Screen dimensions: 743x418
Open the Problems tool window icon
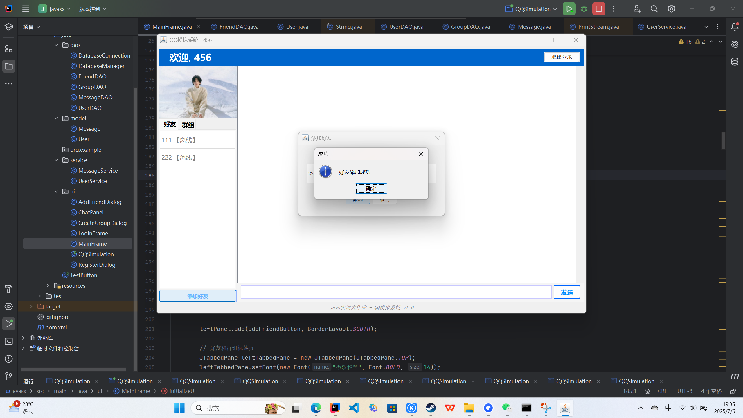pos(9,359)
